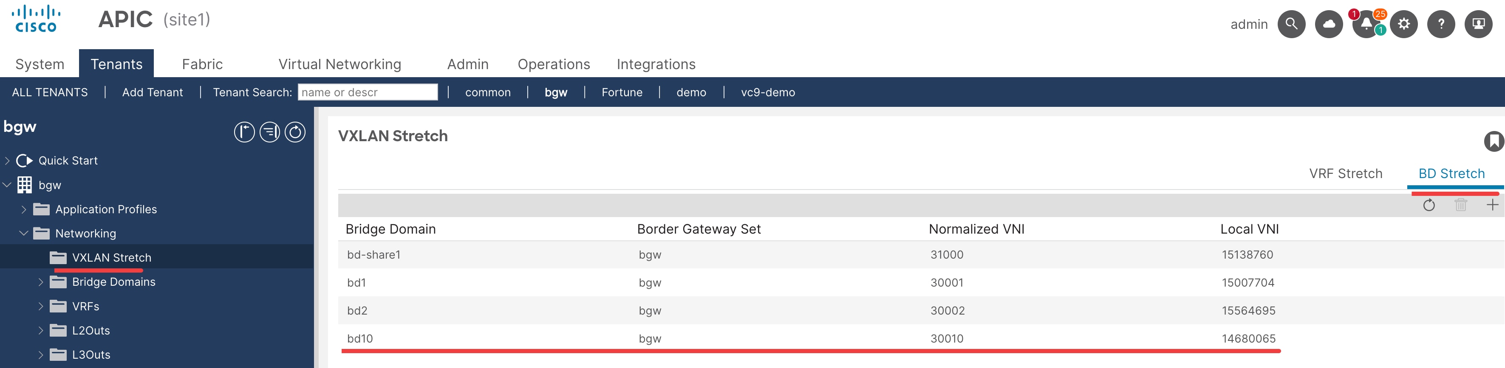Sort by Local VNI column header
Viewport: 1505px width, 368px height.
coord(1249,229)
